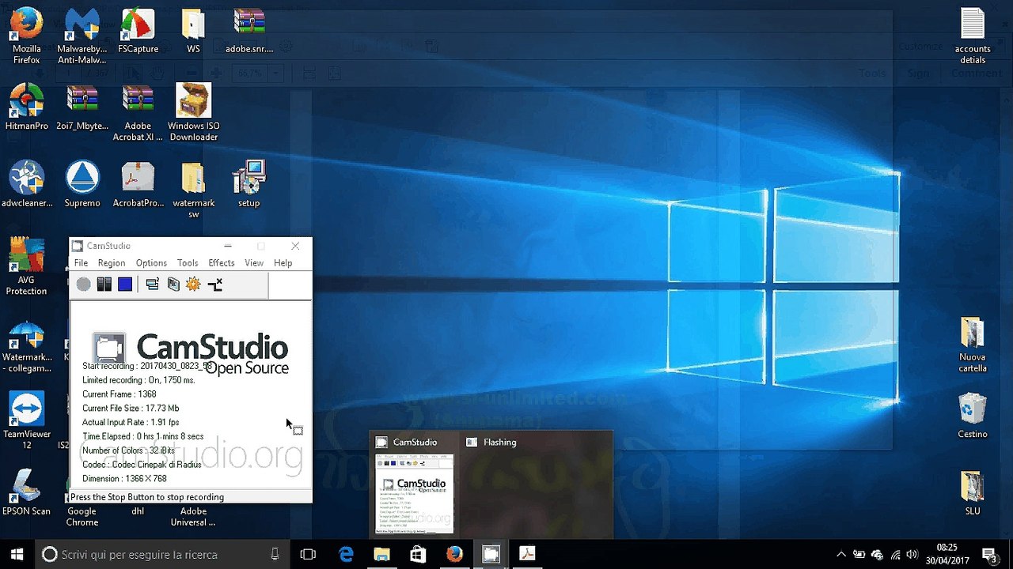Image resolution: width=1013 pixels, height=569 pixels.
Task: Open Adobe Acrobat from the taskbar
Action: [527, 555]
